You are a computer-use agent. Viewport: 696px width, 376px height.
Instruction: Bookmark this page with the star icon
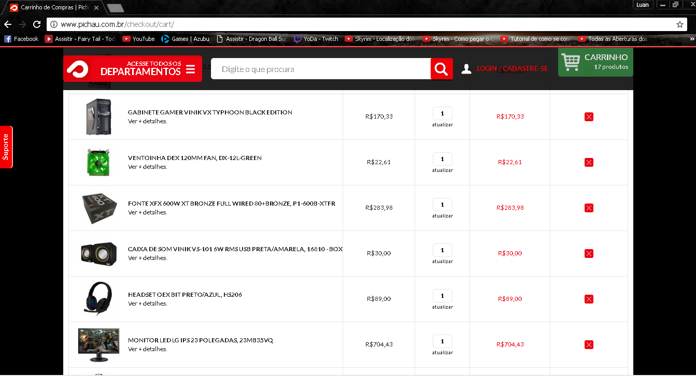680,24
